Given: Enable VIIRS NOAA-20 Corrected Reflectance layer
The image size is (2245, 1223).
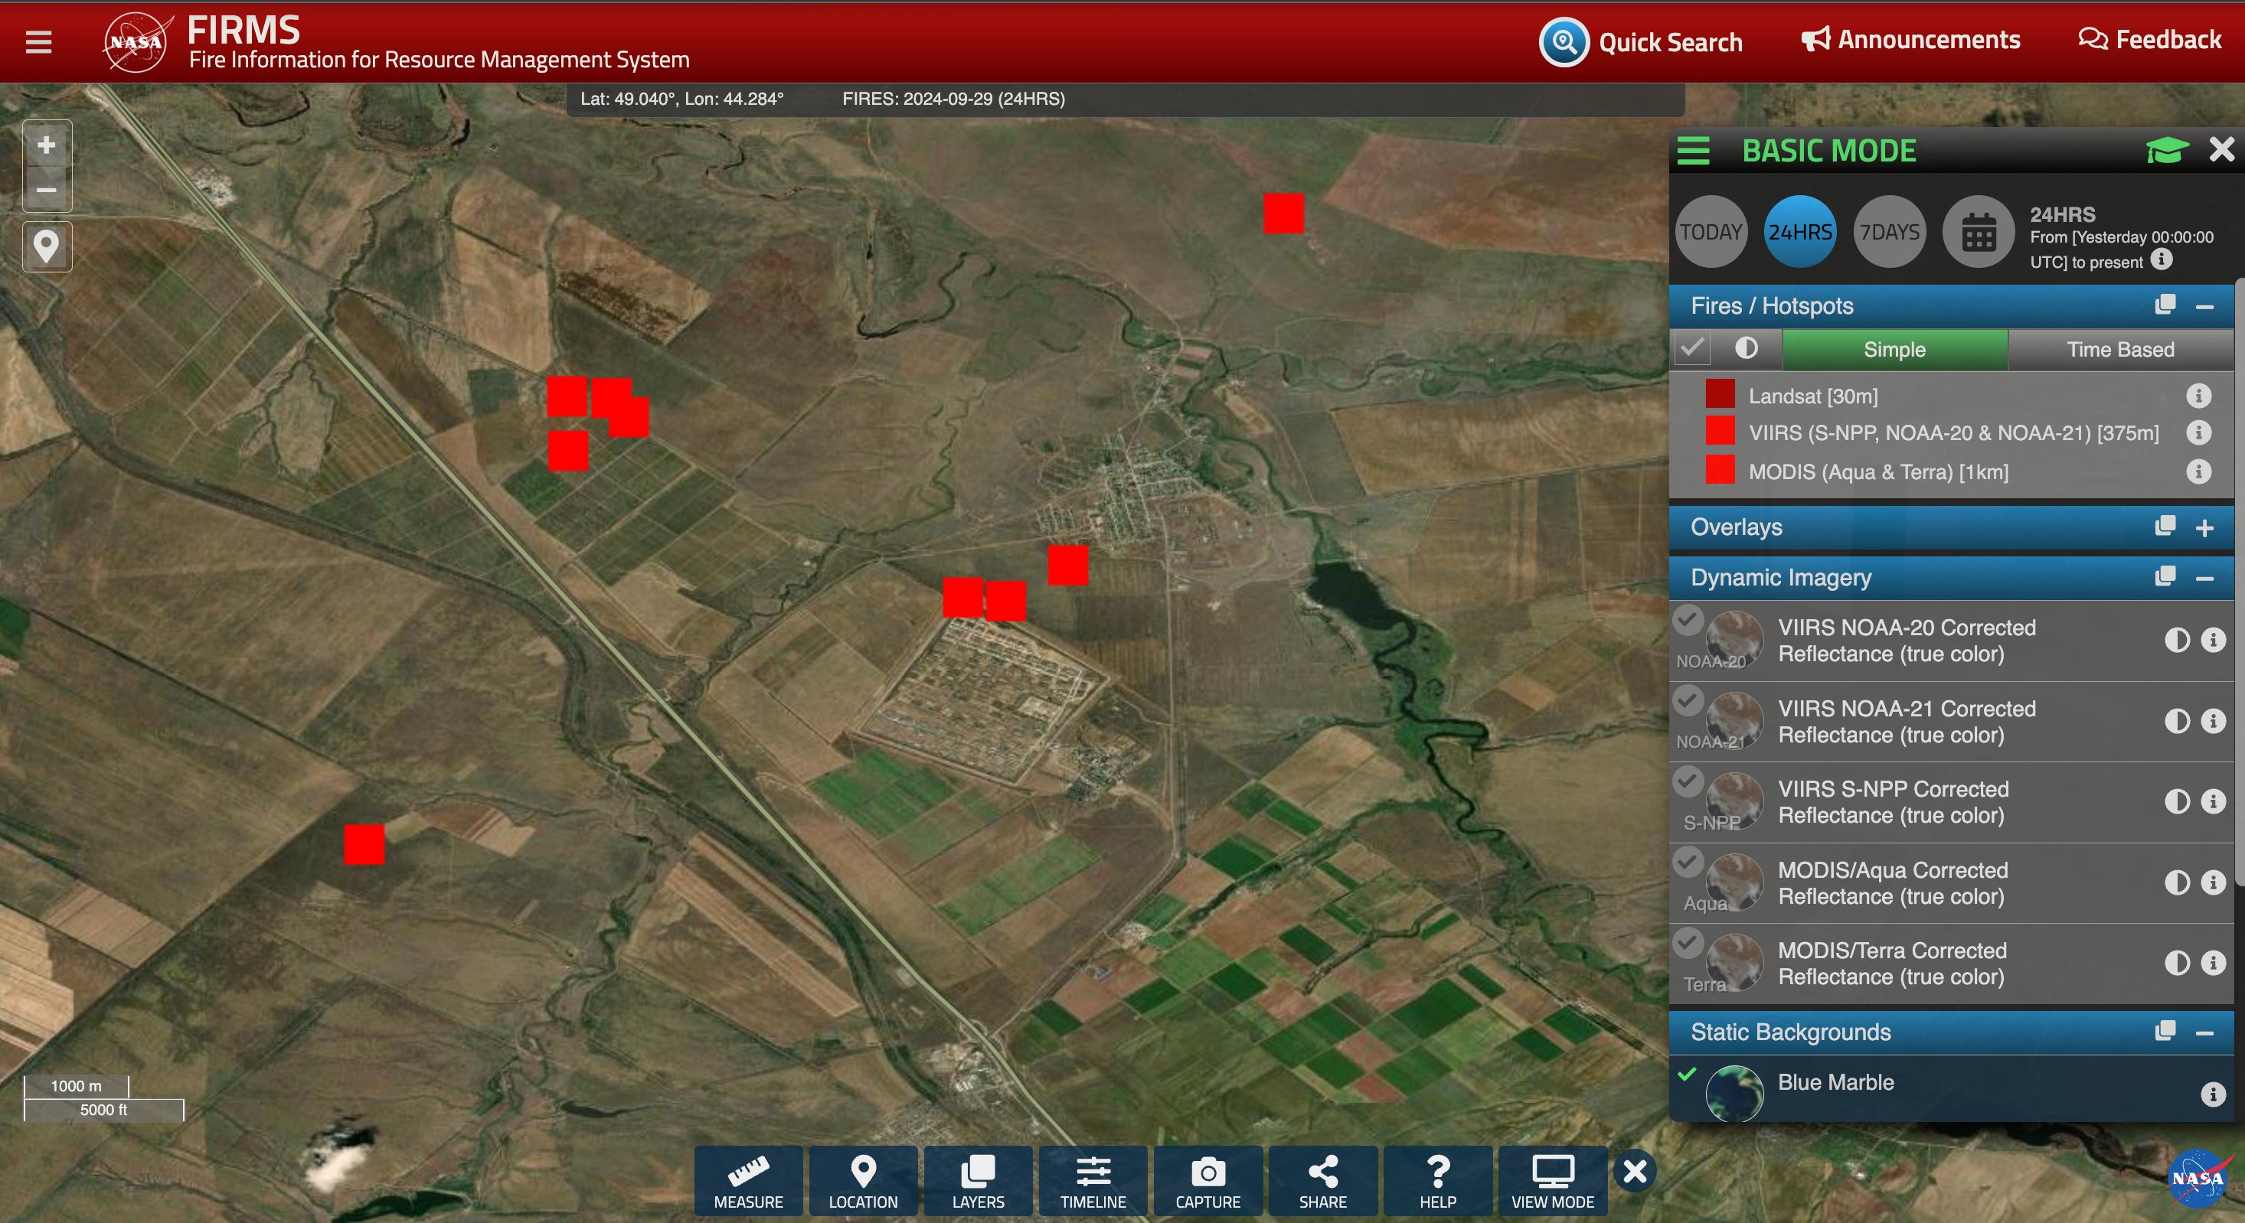Looking at the screenshot, I should point(1688,619).
